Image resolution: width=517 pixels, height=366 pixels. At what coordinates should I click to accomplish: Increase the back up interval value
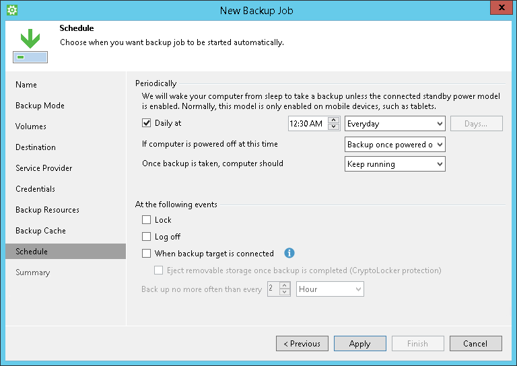click(285, 286)
